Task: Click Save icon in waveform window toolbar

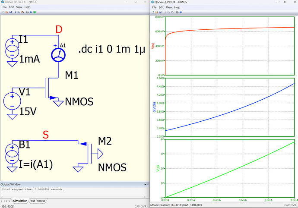Action: coord(160,13)
